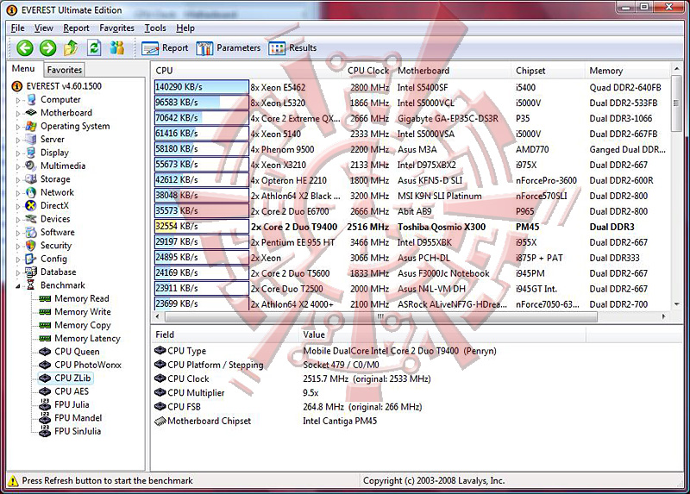The width and height of the screenshot is (690, 494).
Task: Expand the Computer tree node
Action: [17, 100]
